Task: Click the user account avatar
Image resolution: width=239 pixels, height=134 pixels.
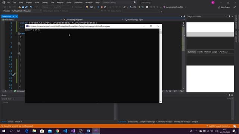Action: click(x=213, y=3)
